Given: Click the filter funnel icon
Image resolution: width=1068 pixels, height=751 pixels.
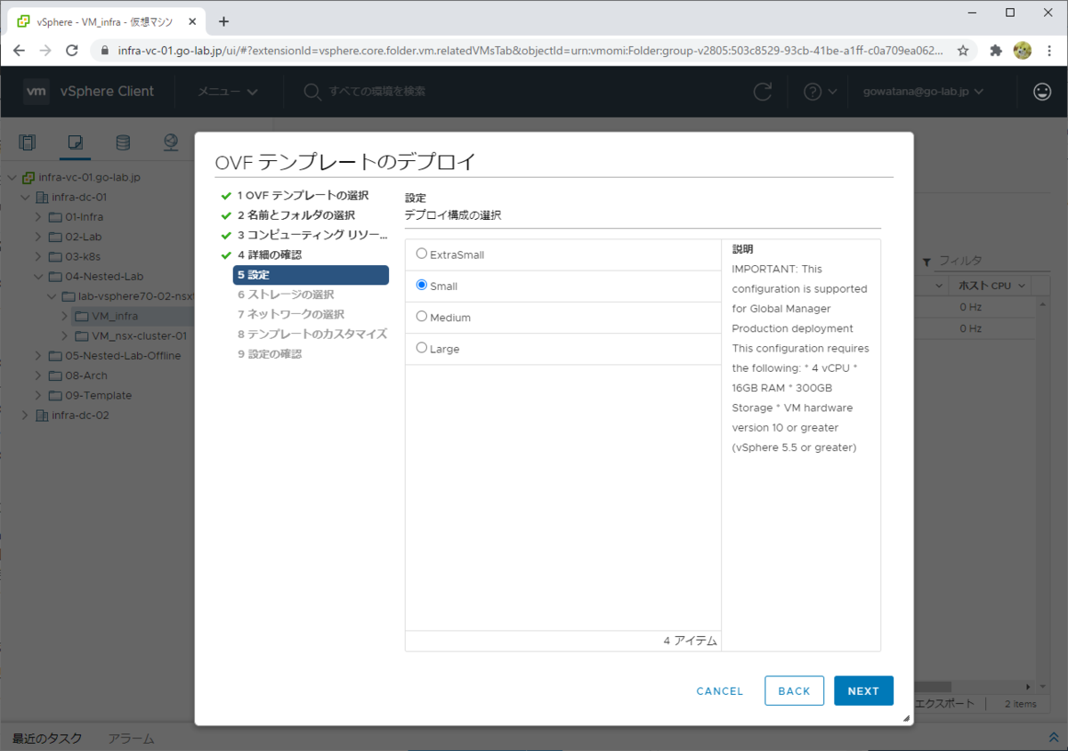Looking at the screenshot, I should (x=926, y=262).
